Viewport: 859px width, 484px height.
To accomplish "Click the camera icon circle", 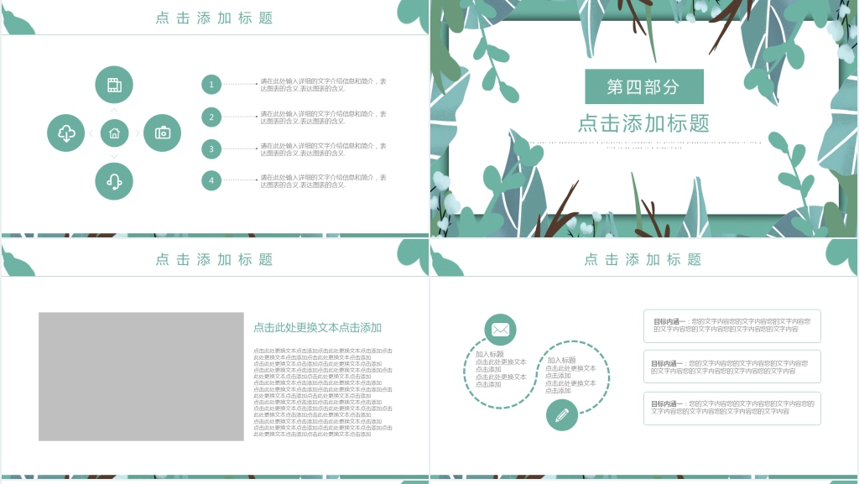I will coord(162,133).
